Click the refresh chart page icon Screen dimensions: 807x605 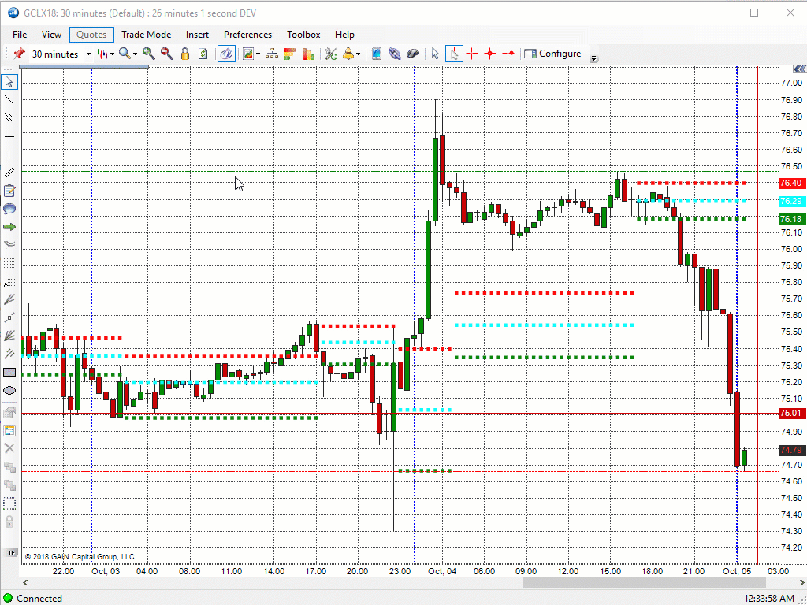[203, 54]
